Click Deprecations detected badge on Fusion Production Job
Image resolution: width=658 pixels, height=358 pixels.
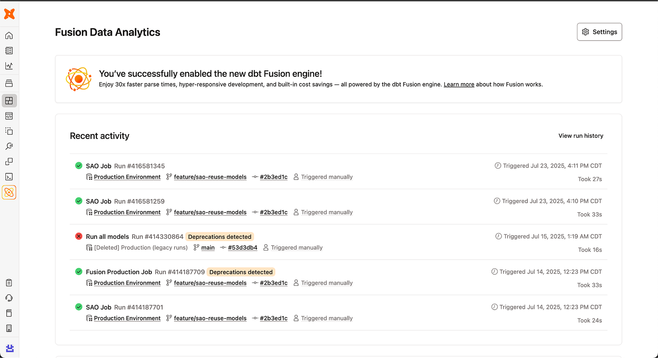(x=241, y=272)
